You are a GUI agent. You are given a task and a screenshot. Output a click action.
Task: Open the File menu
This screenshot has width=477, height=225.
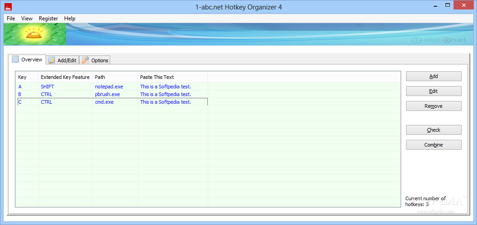(11, 18)
